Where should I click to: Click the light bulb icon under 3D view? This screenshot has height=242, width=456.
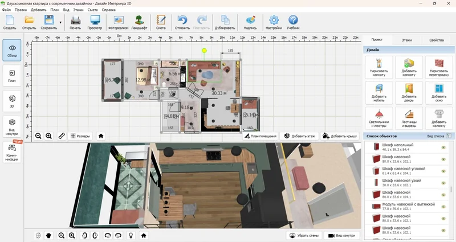tap(131, 235)
